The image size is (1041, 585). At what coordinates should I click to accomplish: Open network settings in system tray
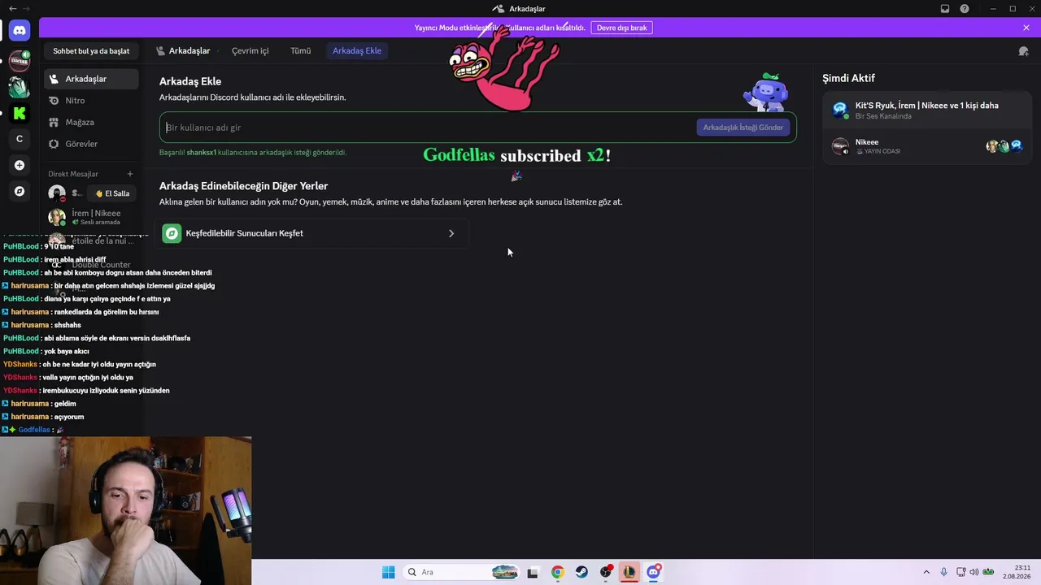[x=960, y=572]
